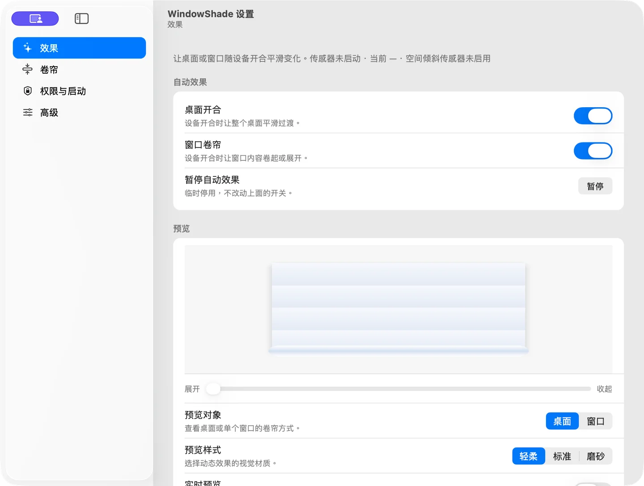Click the 暂停 button

coord(595,186)
